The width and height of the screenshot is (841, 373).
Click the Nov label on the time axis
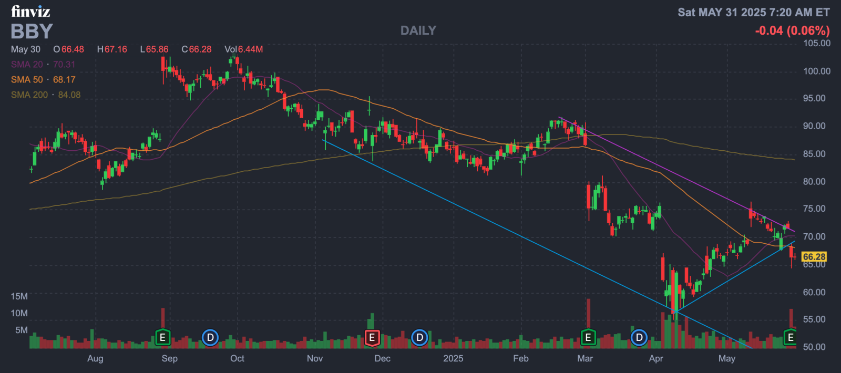pos(315,358)
